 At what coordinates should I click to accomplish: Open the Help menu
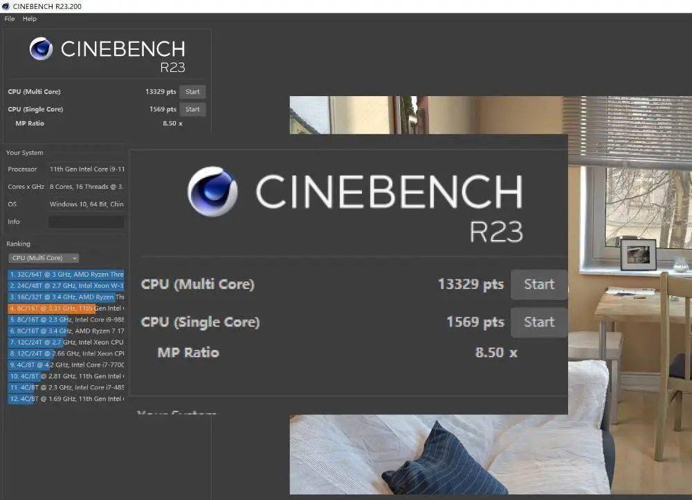(30, 19)
